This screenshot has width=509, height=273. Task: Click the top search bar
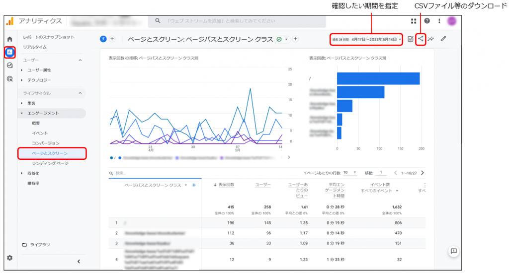[x=237, y=21]
